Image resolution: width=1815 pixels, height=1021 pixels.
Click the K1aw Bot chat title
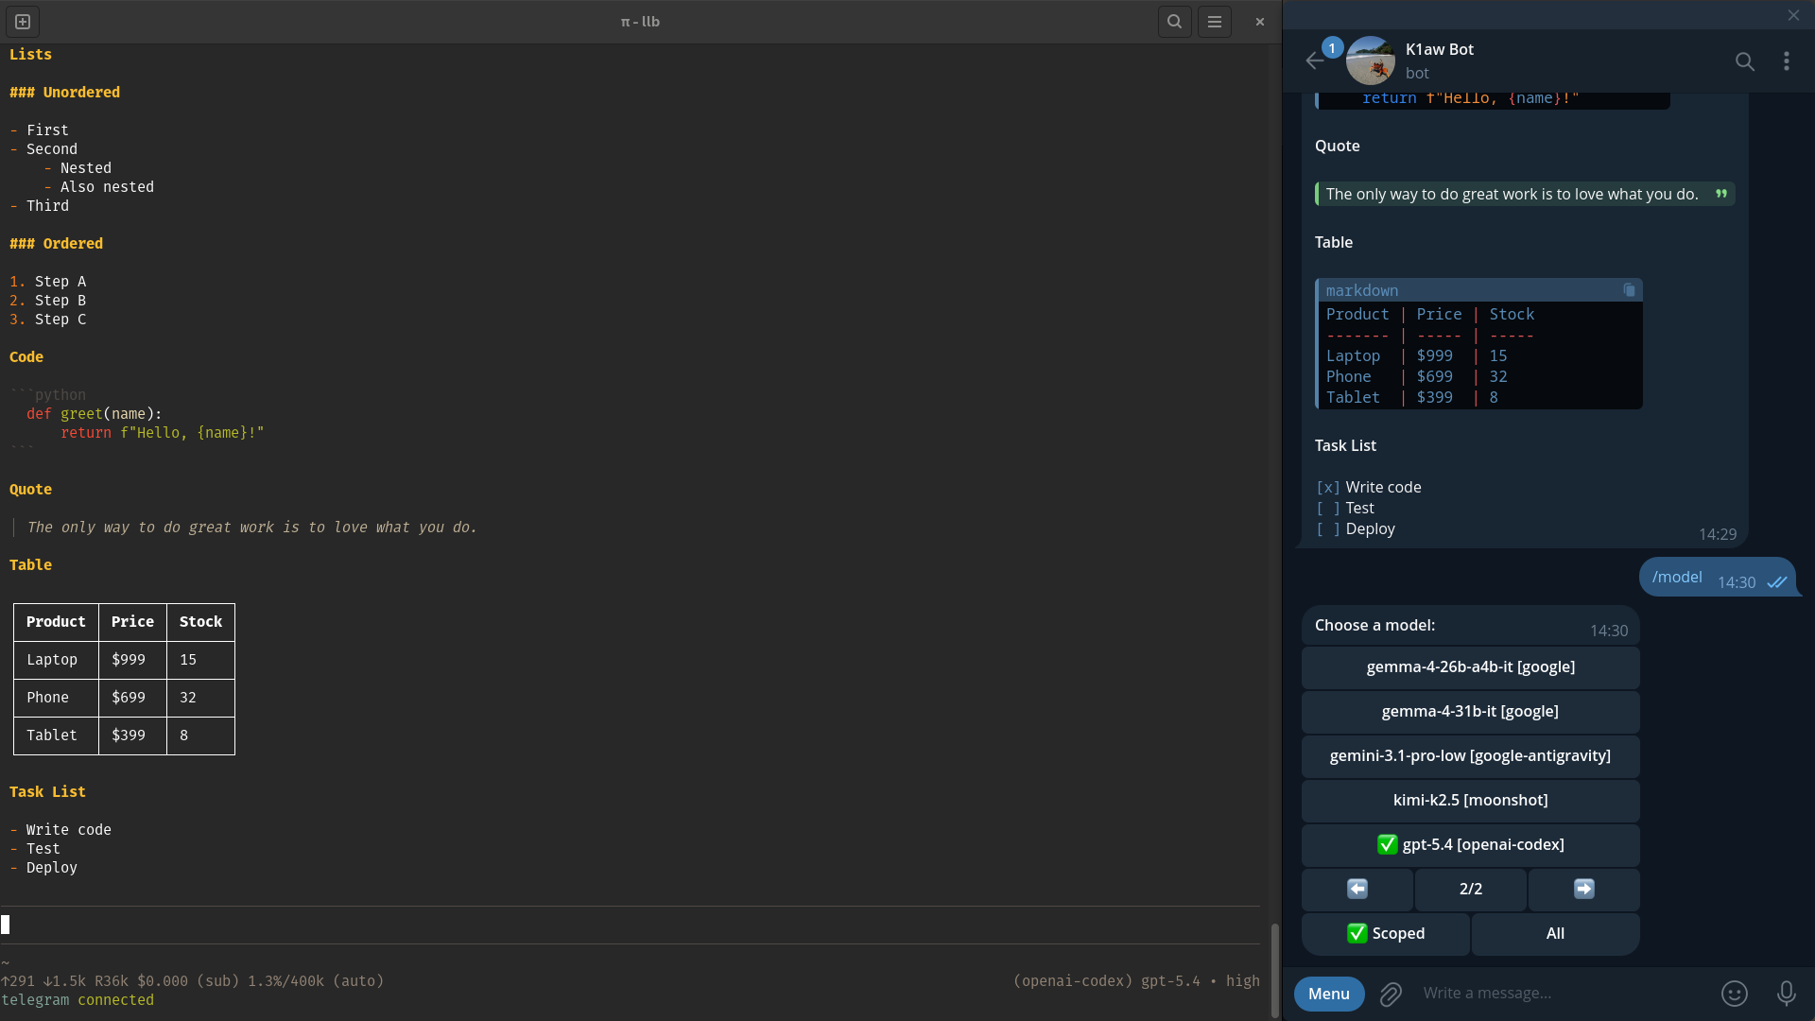tap(1439, 49)
